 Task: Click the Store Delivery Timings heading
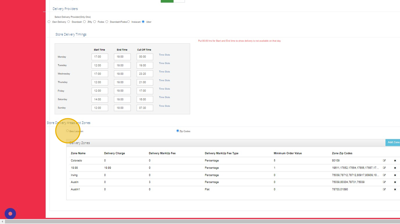point(71,34)
